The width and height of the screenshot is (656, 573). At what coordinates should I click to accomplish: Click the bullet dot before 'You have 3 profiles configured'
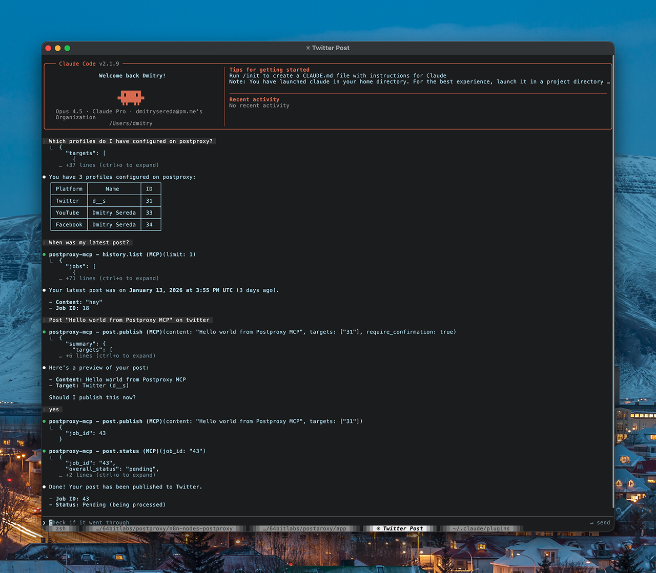coord(44,177)
